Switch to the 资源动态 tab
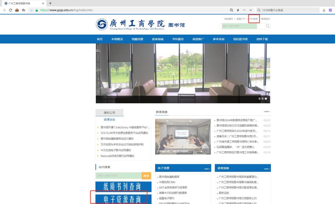 point(109,120)
